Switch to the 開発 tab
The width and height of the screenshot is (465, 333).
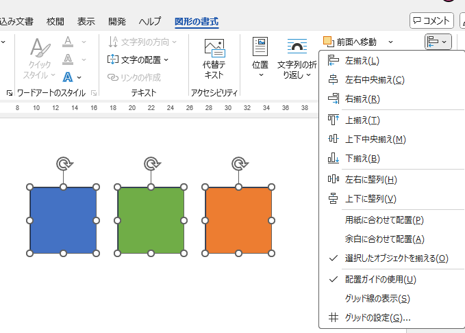(x=117, y=22)
